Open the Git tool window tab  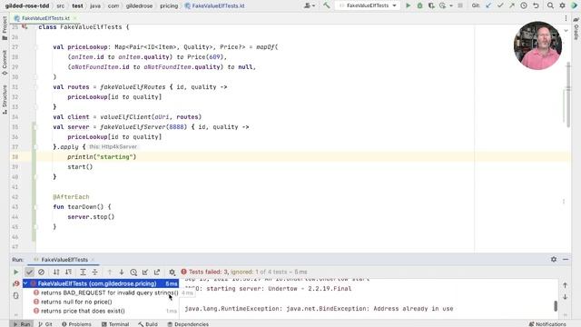pos(45,324)
